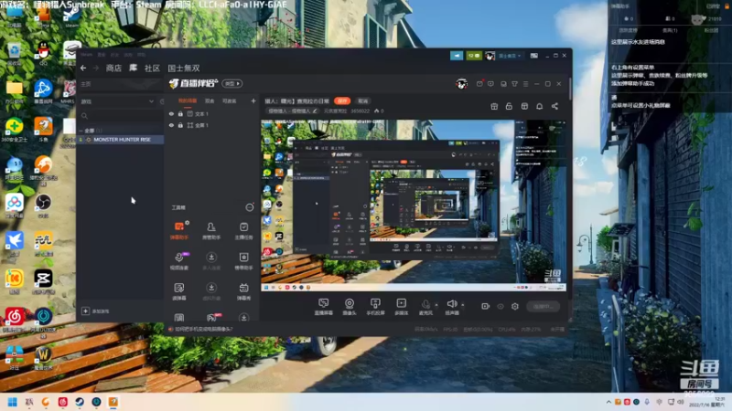
Task: Mute the 麦克风 microphone
Action: click(x=425, y=307)
